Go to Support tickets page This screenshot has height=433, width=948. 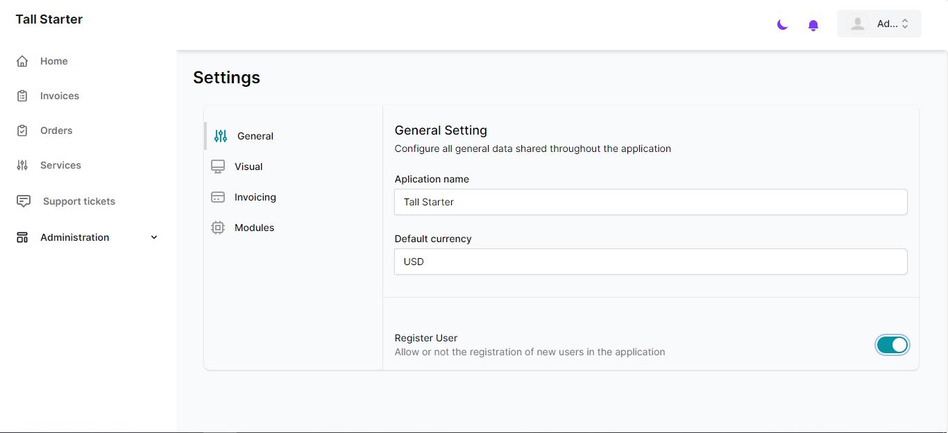(79, 201)
